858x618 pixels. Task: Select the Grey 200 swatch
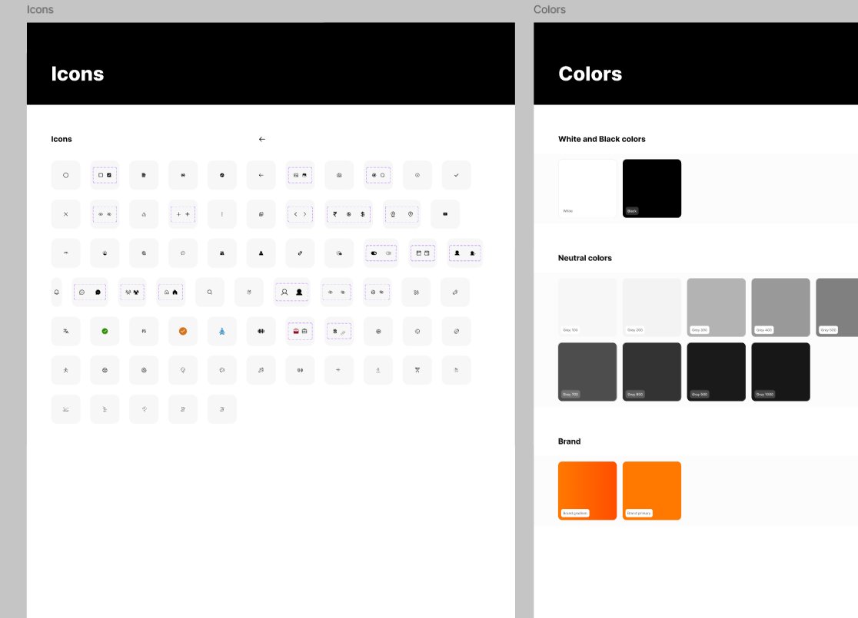[652, 308]
